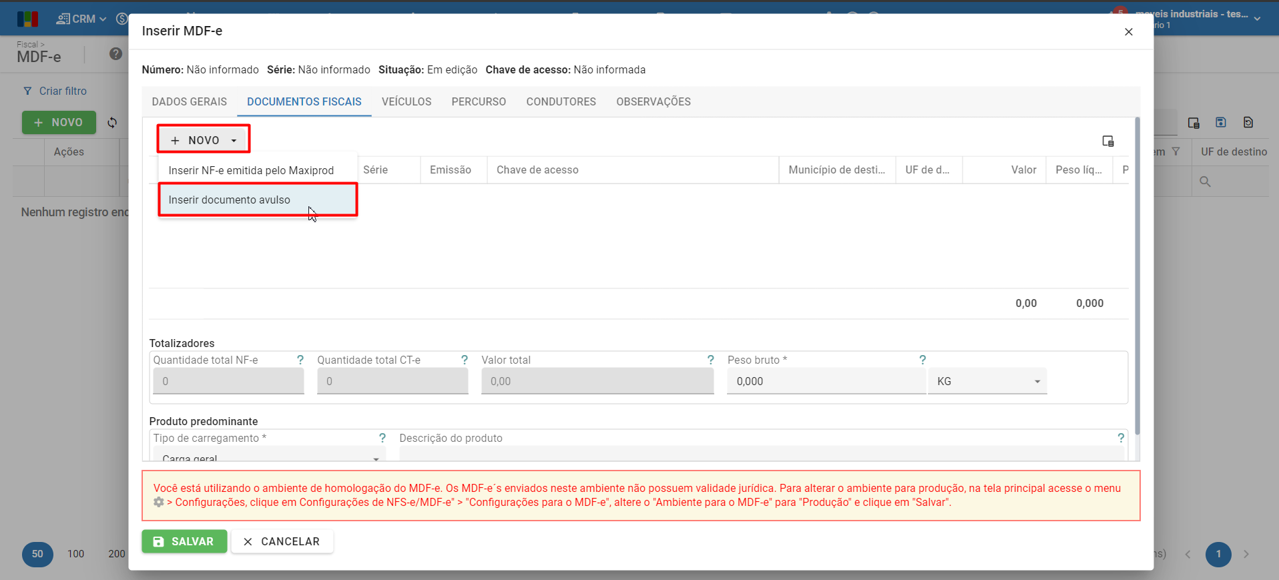Screen dimensions: 1279x580
Task: Open the user account dropdown at top right
Action: tap(1257, 19)
